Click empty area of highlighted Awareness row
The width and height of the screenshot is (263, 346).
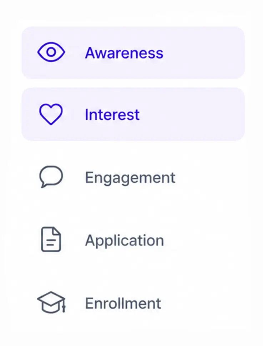(204, 53)
